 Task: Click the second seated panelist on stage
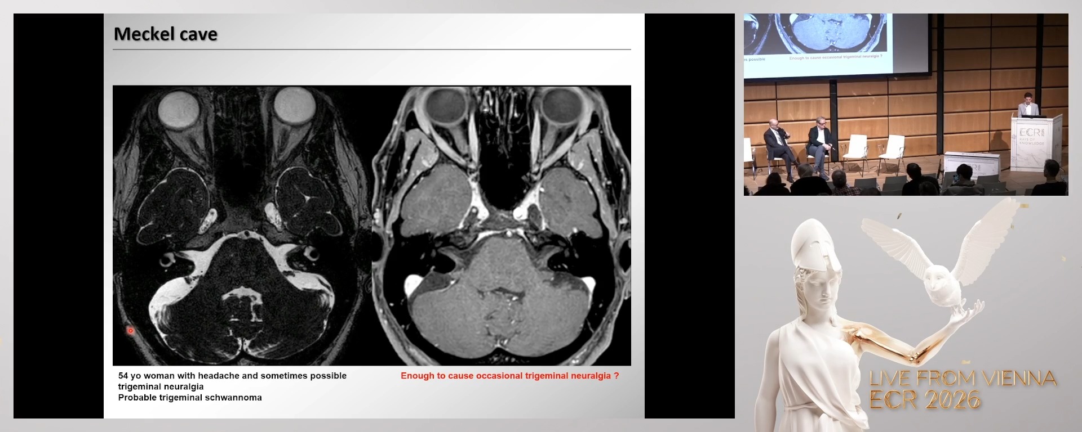tap(820, 141)
